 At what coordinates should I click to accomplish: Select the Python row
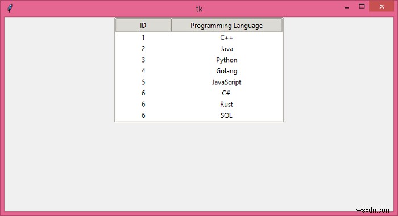click(199, 60)
